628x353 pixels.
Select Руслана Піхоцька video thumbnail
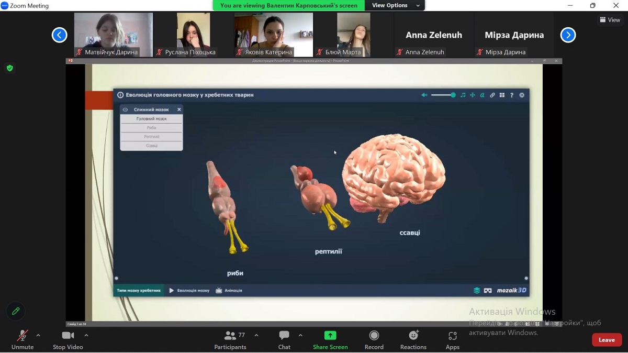click(194, 35)
